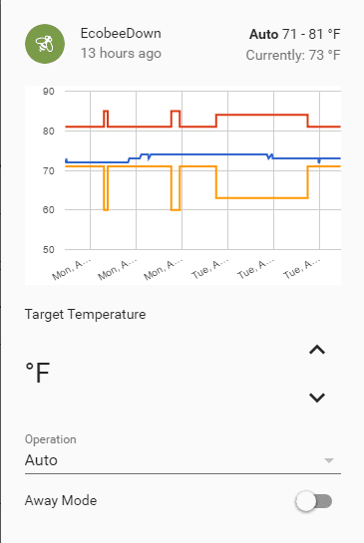
Task: Click the blue current temperature line
Action: coord(208,154)
